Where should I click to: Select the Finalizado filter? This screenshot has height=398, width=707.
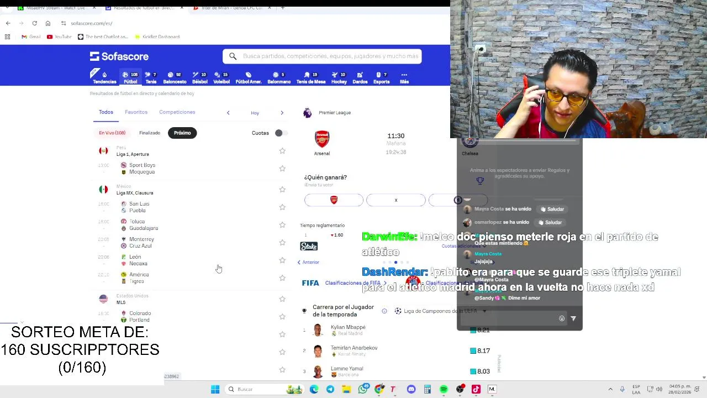150,133
